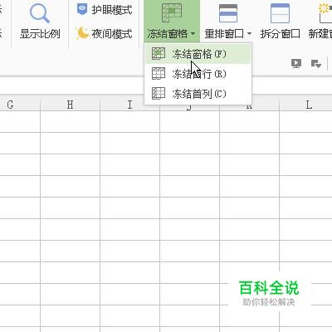Expand the 重排窗口 dropdown arrow
This screenshot has width=332, height=332.
click(x=249, y=34)
